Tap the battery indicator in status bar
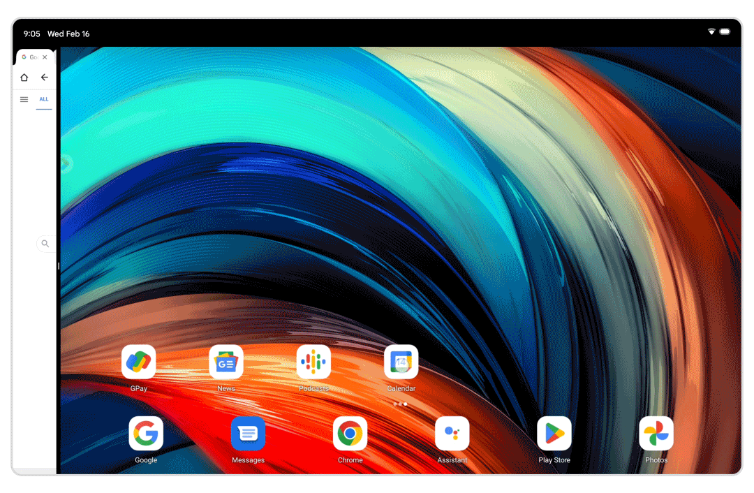Viewport: 754px width, 493px height. pos(725,32)
